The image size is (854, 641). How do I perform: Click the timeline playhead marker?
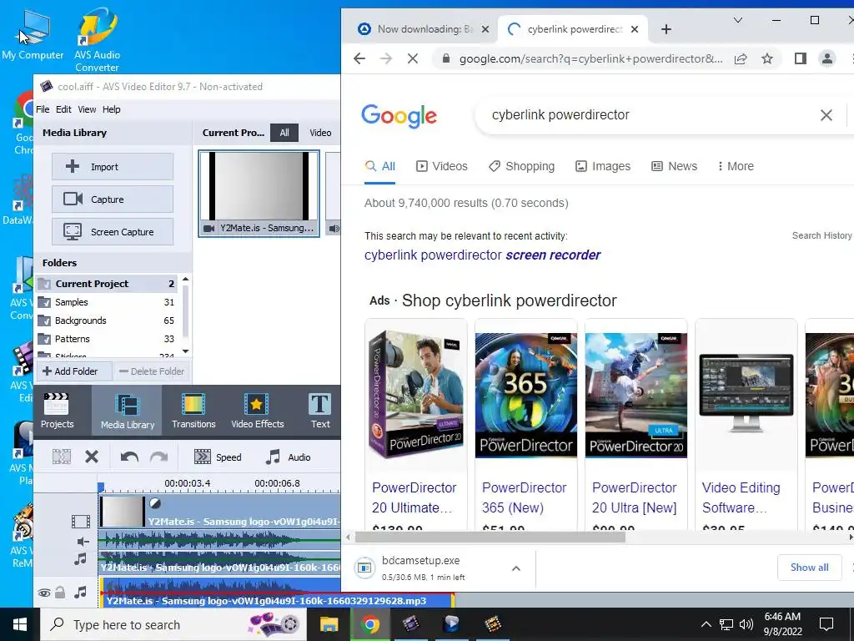pos(101,487)
